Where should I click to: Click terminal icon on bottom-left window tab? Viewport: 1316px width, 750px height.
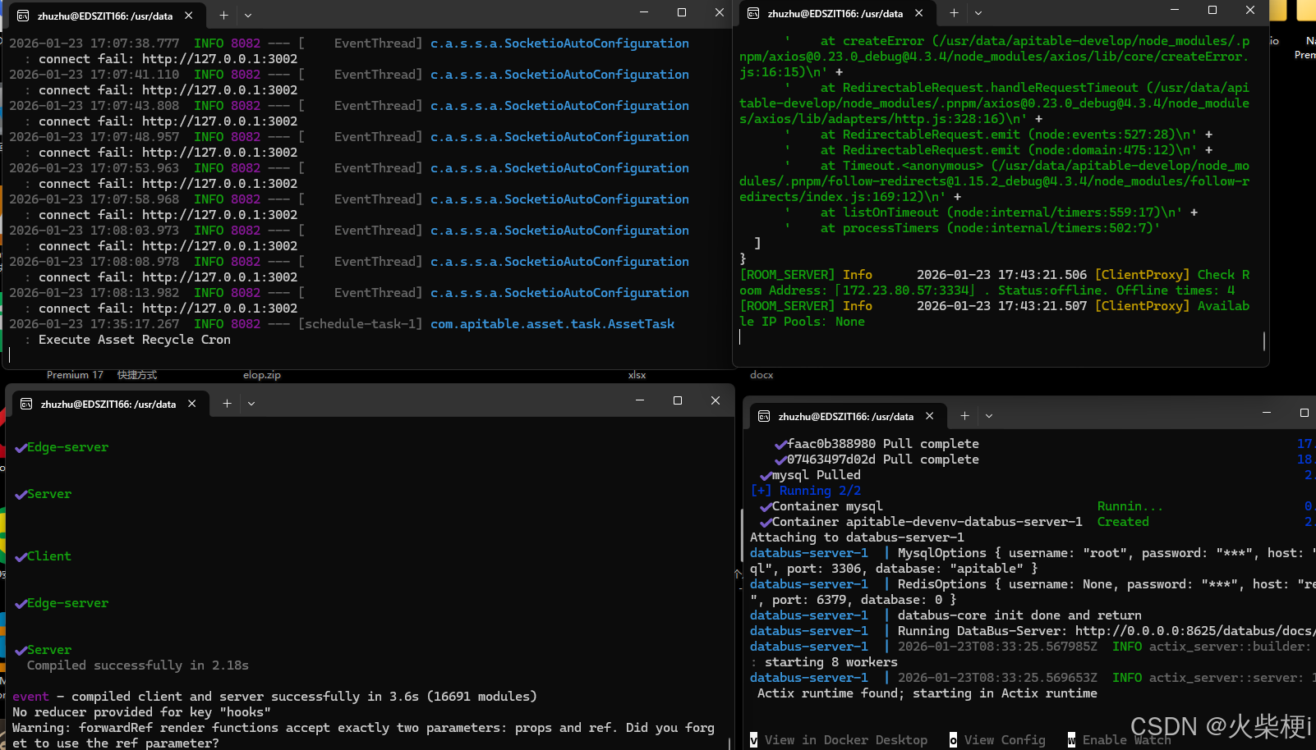26,404
